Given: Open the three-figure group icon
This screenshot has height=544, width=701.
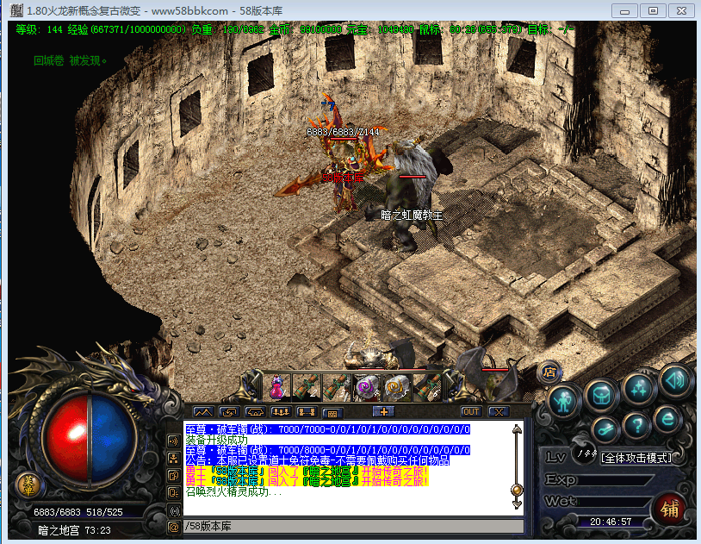Looking at the screenshot, I should click(282, 412).
